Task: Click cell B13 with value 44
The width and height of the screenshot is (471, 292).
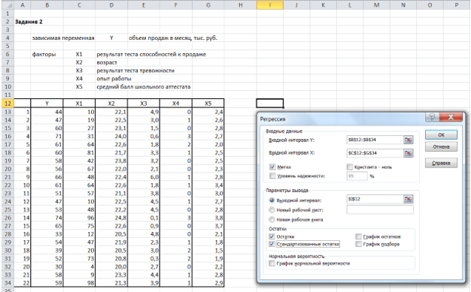Action: coord(47,112)
